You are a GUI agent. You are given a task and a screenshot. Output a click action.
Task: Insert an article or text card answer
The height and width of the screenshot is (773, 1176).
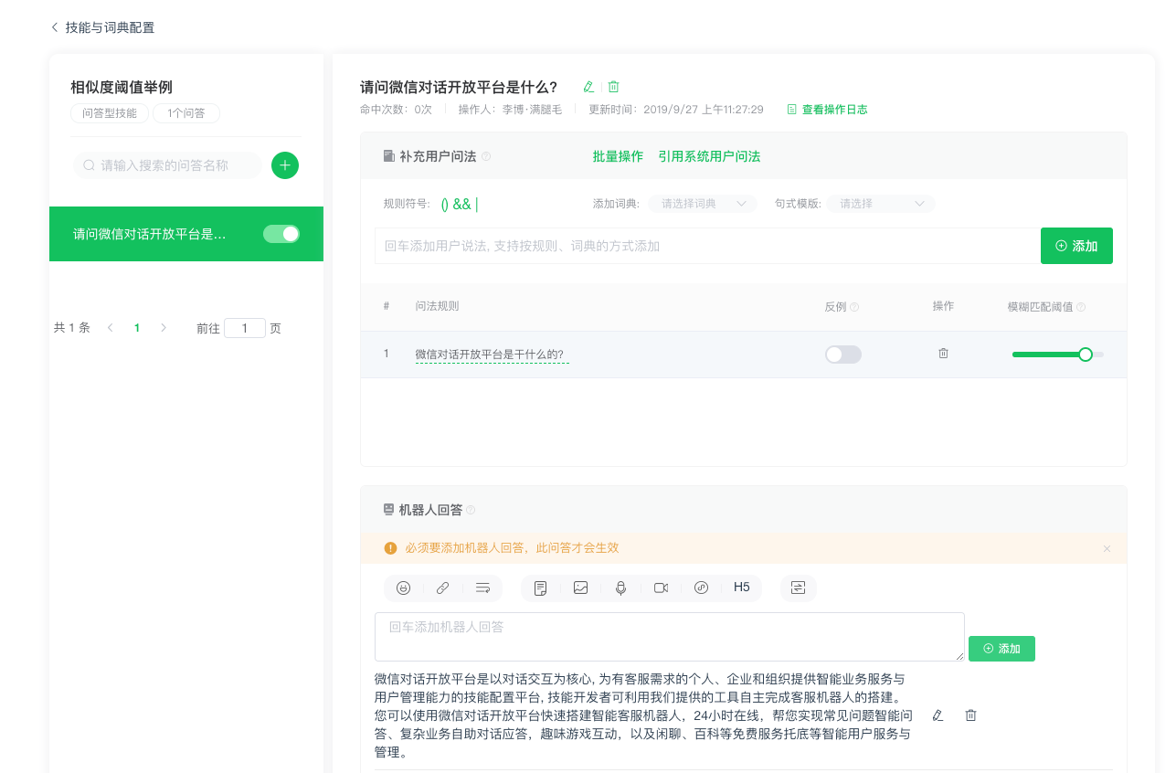540,588
